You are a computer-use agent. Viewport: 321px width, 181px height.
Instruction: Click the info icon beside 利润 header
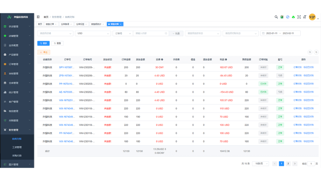pos(226,59)
